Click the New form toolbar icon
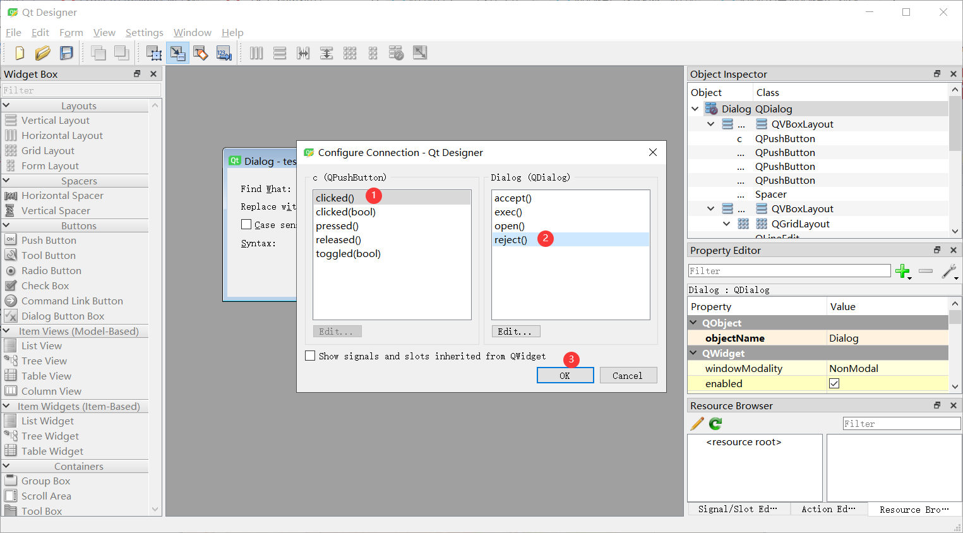The image size is (963, 533). tap(20, 53)
